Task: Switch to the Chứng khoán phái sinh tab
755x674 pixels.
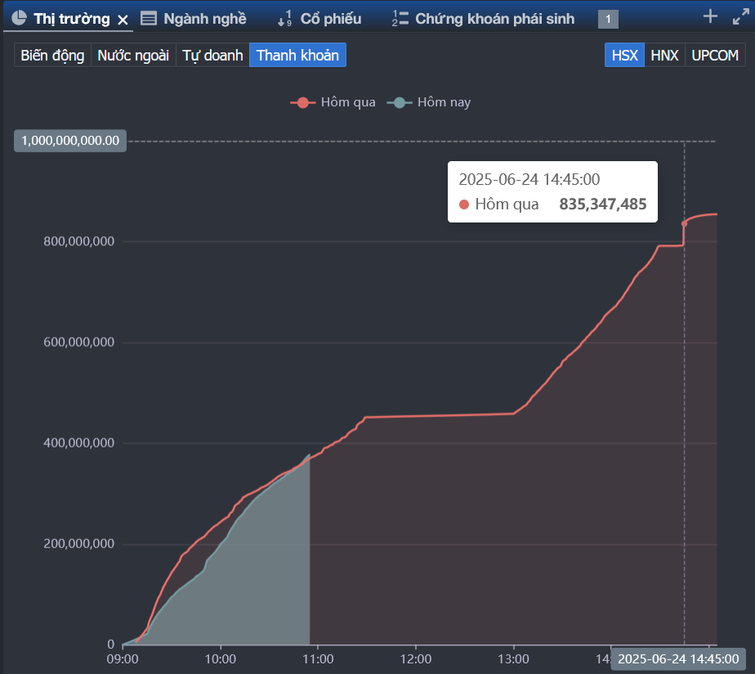Action: point(494,18)
